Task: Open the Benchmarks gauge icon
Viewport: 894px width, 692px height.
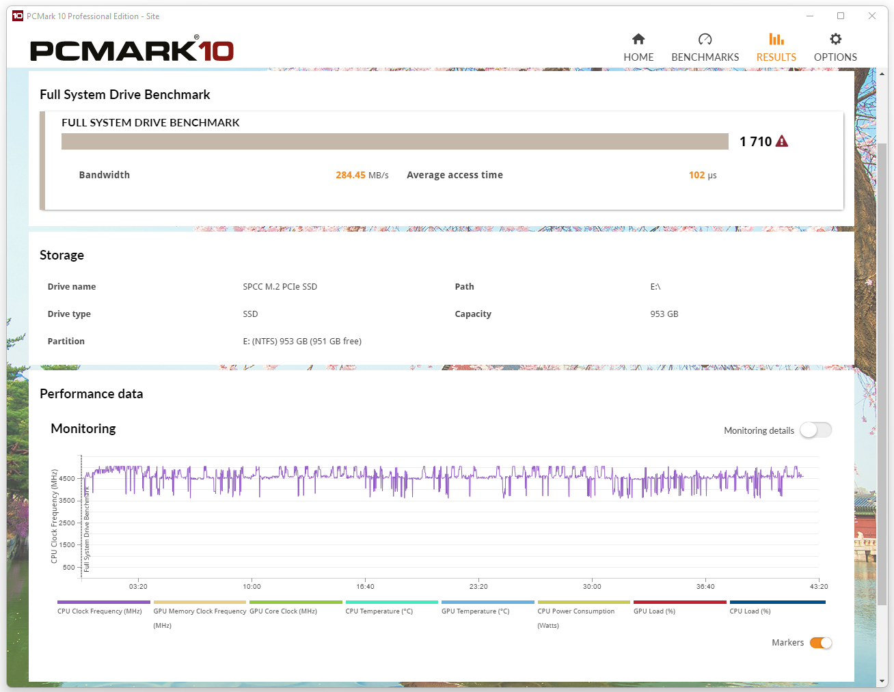Action: tap(705, 39)
